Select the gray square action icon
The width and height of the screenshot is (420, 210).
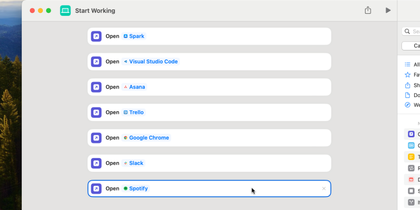click(411, 191)
